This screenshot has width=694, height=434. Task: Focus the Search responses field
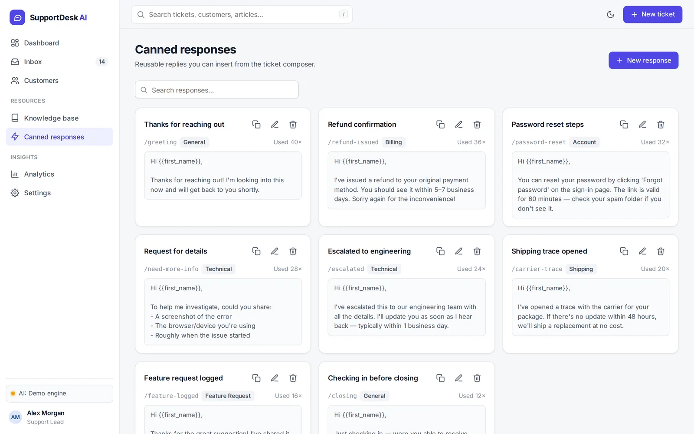pos(217,90)
